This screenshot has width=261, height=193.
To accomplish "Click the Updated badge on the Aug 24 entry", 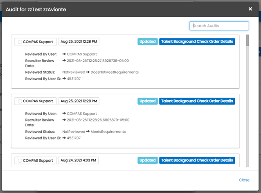I will click(147, 160).
